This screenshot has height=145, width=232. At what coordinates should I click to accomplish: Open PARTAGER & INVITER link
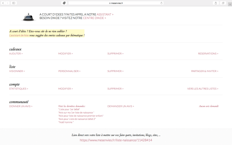coord(205,71)
